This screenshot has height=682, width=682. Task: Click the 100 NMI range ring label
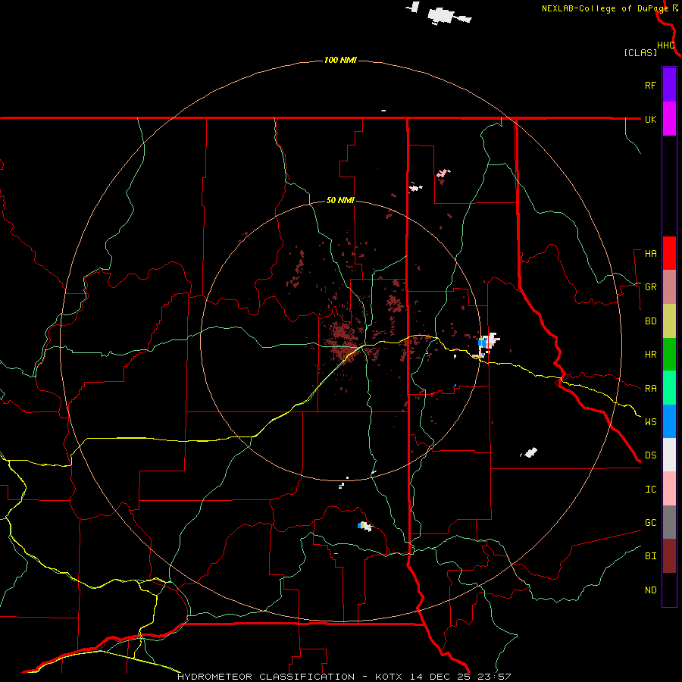tap(340, 60)
